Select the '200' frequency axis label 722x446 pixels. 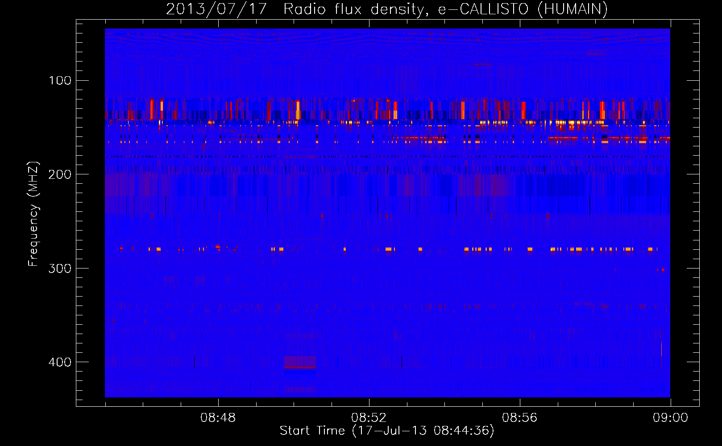tap(60, 174)
